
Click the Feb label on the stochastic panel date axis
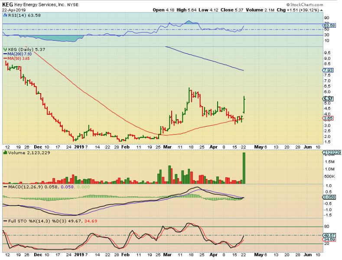point(125,254)
